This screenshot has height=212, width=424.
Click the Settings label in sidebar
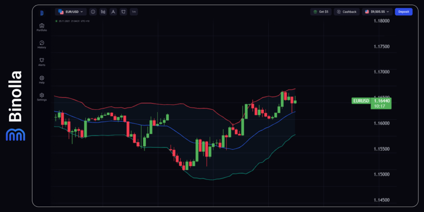click(x=42, y=100)
